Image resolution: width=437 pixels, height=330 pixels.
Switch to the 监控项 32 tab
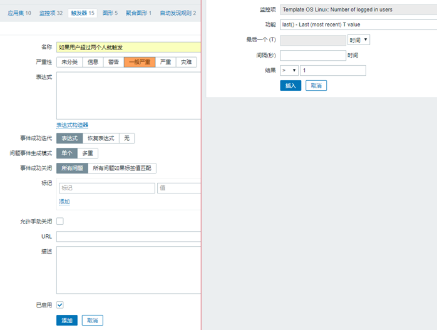[x=51, y=13]
